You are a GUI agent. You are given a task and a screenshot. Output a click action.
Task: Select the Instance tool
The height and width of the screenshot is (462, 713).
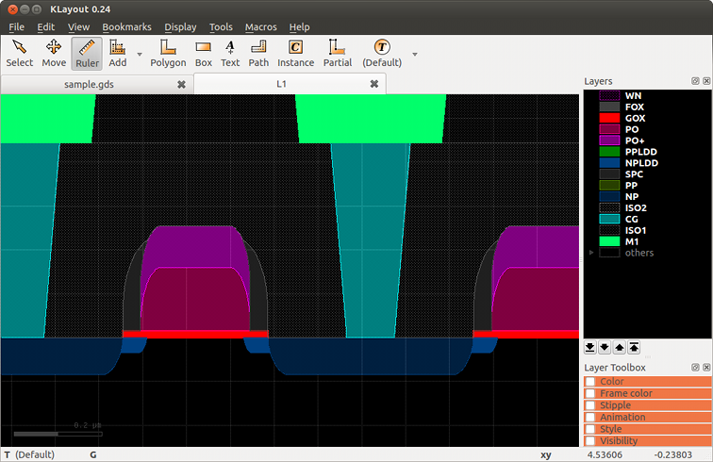[x=295, y=53]
